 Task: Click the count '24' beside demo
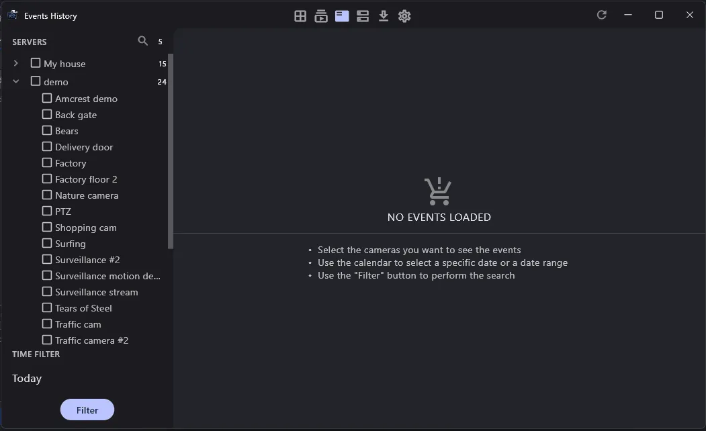[x=162, y=82]
